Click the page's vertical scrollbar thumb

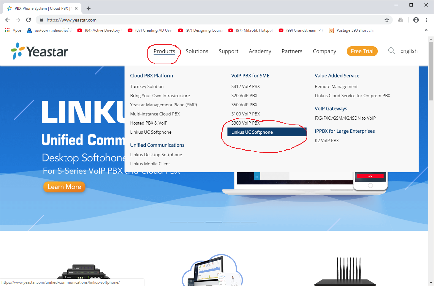point(431,72)
